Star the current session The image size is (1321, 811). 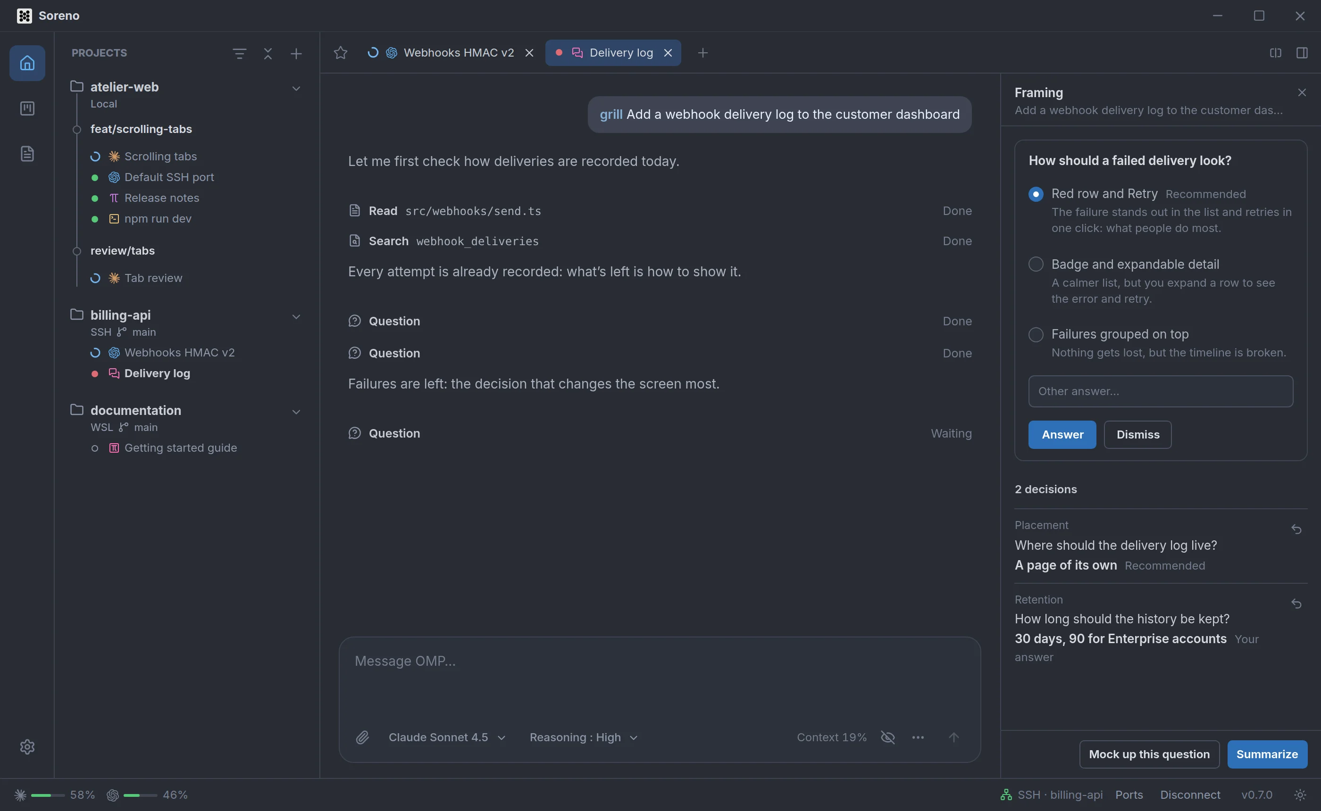point(341,52)
